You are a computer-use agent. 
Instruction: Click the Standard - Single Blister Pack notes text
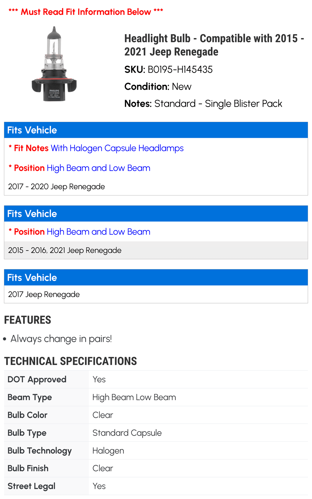(218, 103)
